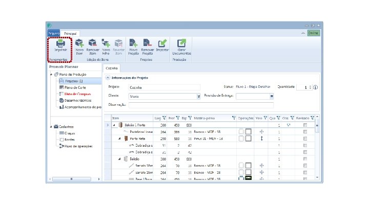This screenshot has width=369, height=207.
Task: Click the Operações column header
Action: 245,118
